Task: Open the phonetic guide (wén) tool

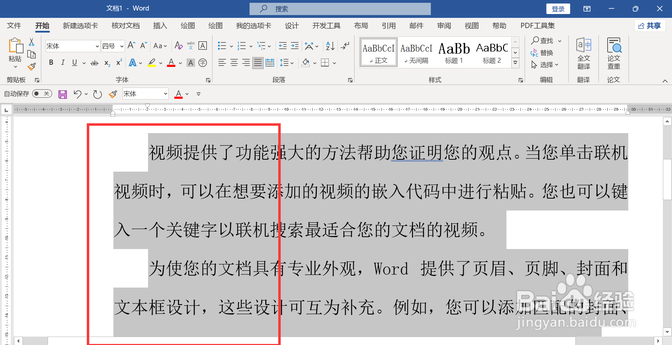Action: [191, 46]
